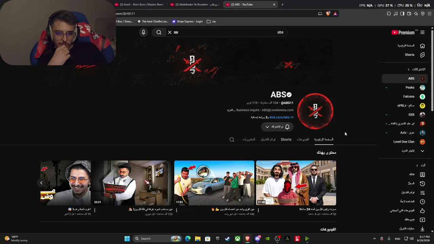Play the 31:00 video thumbnail

click(296, 183)
